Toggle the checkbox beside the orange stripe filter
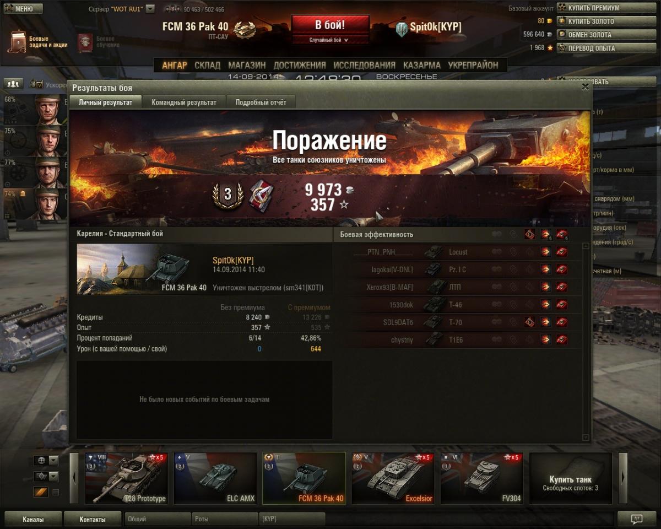The height and width of the screenshot is (529, 661). pos(56,492)
